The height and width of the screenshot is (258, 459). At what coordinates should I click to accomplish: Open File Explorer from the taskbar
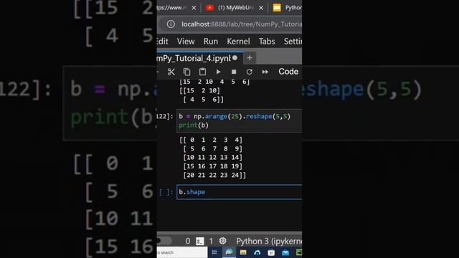[x=243, y=252]
